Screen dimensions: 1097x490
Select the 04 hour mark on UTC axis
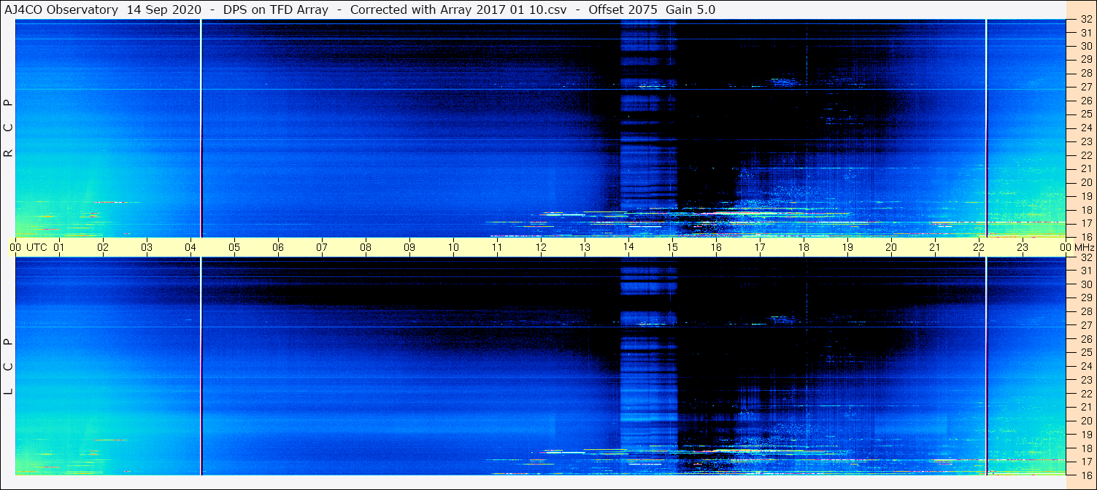[190, 247]
